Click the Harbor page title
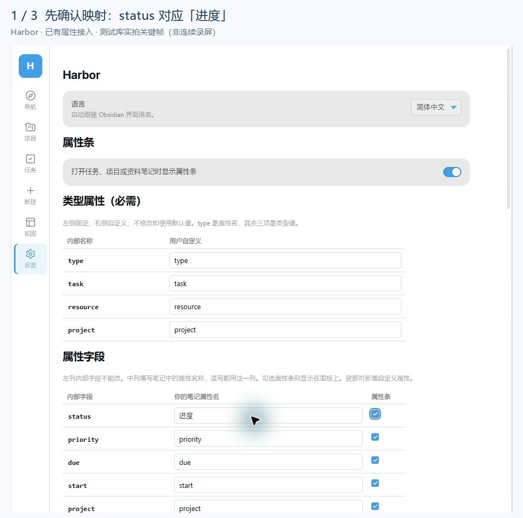523x518 pixels. (81, 75)
